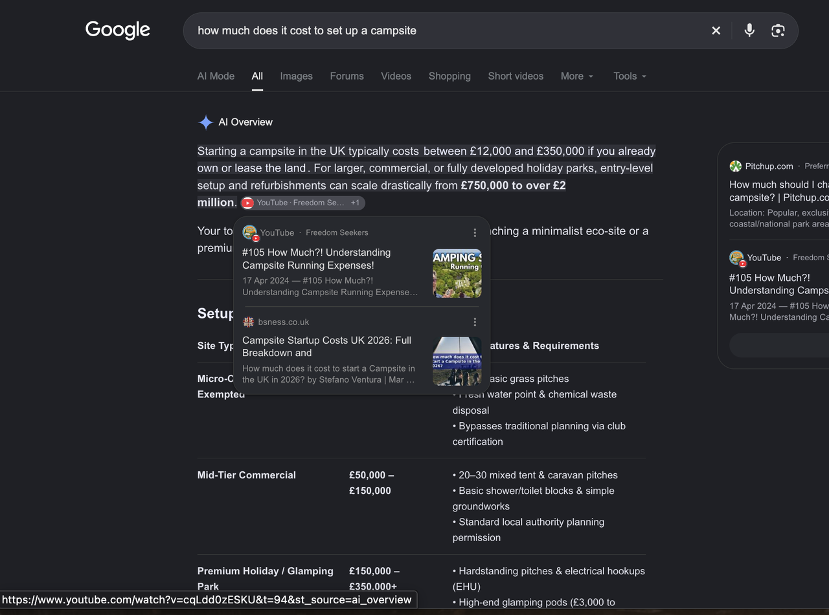Open 'Campsite Startup Costs UK 2026' link
829x615 pixels.
click(327, 346)
